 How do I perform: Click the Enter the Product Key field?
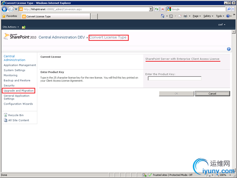coord(174,78)
